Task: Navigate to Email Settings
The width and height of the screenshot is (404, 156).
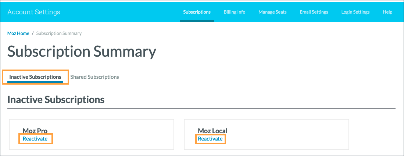Action: tap(314, 12)
